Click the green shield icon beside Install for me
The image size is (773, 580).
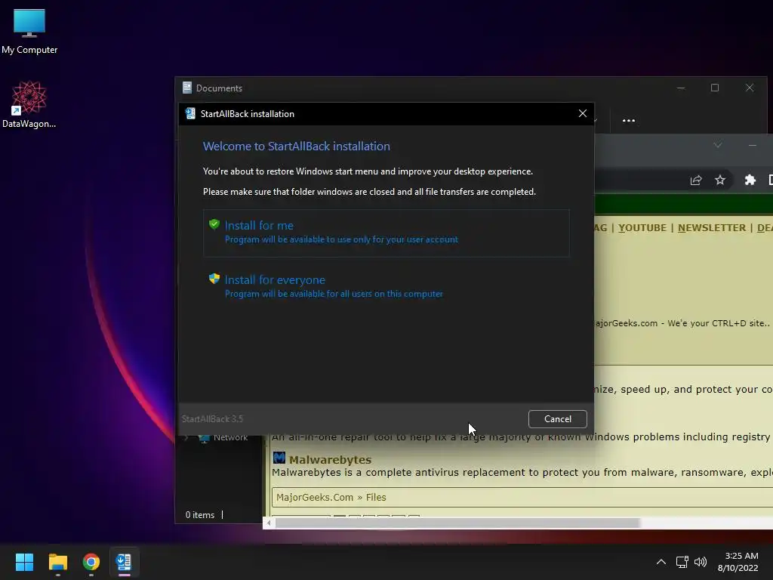[214, 224]
